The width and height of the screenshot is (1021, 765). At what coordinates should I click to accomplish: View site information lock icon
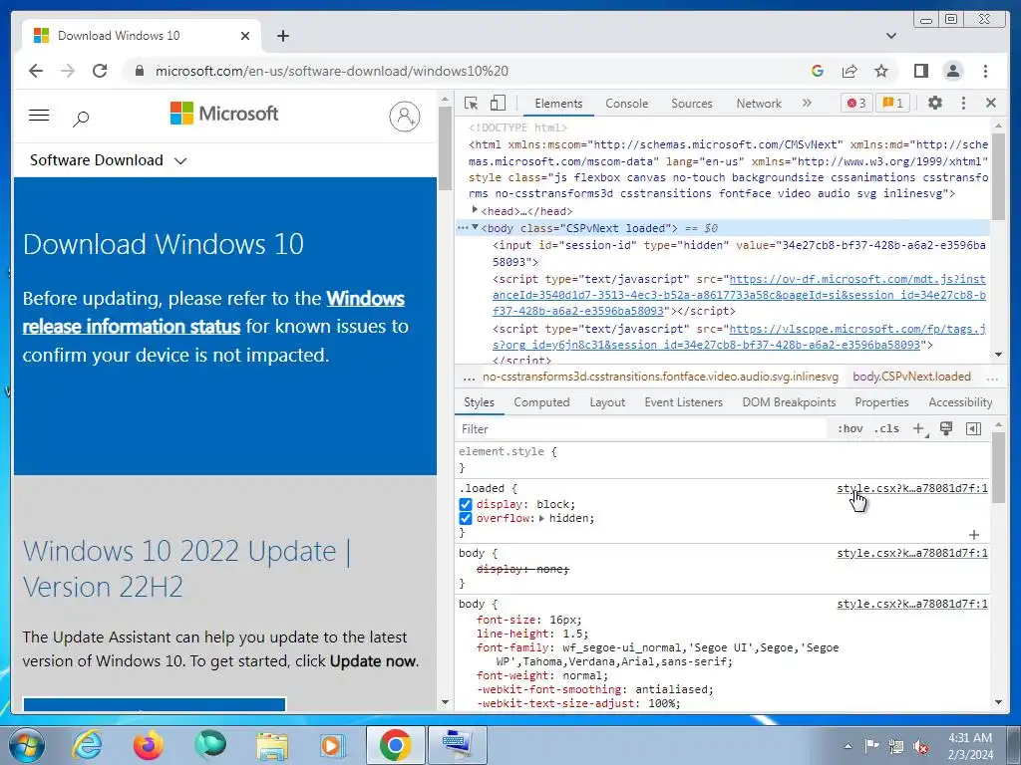[x=139, y=71]
